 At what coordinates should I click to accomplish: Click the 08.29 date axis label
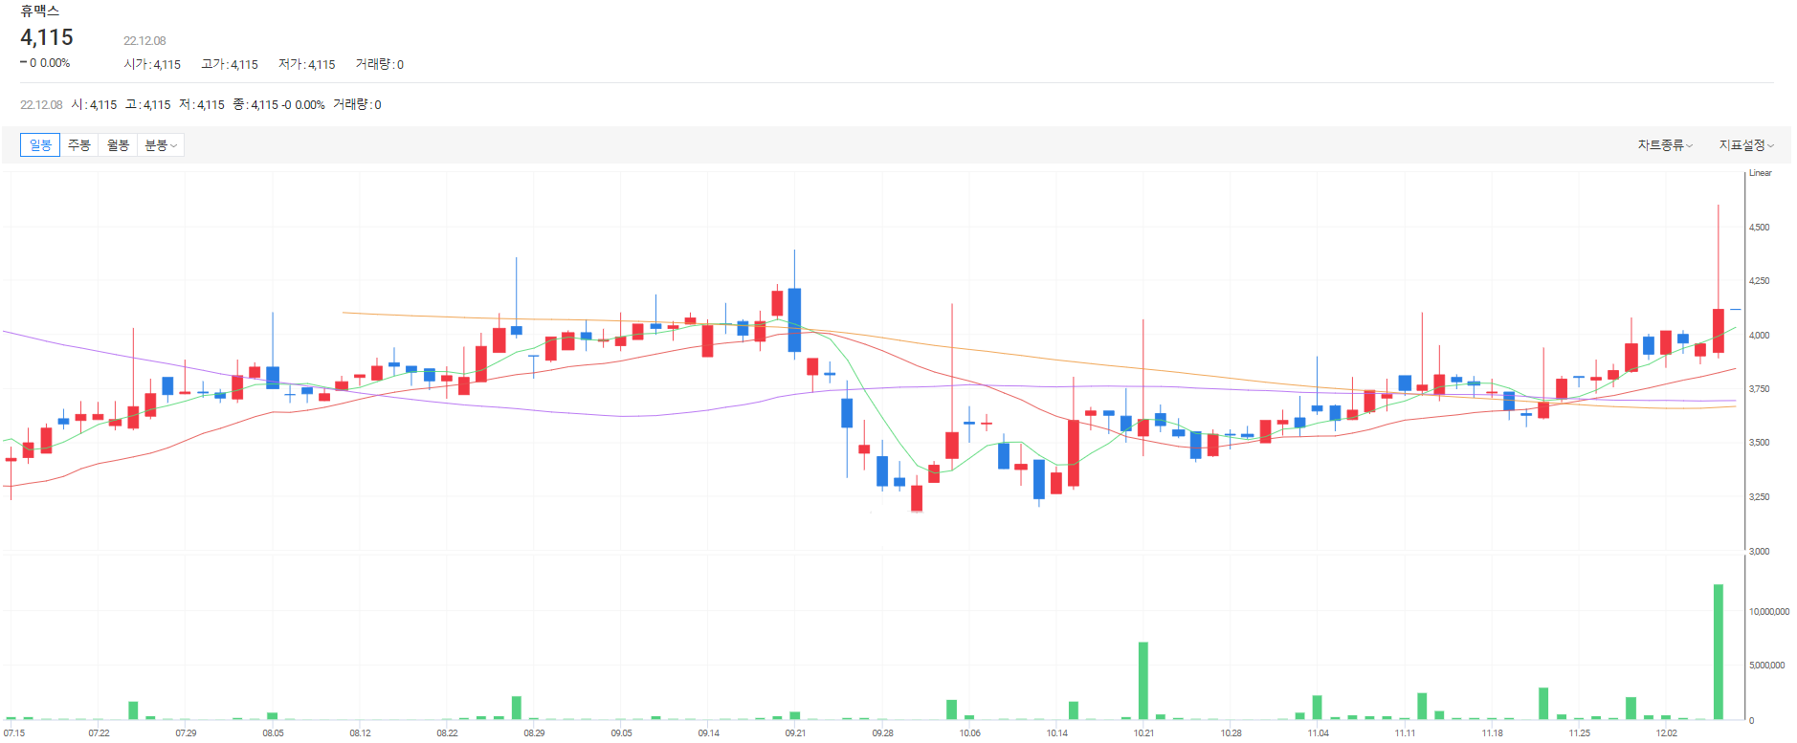coord(534,733)
